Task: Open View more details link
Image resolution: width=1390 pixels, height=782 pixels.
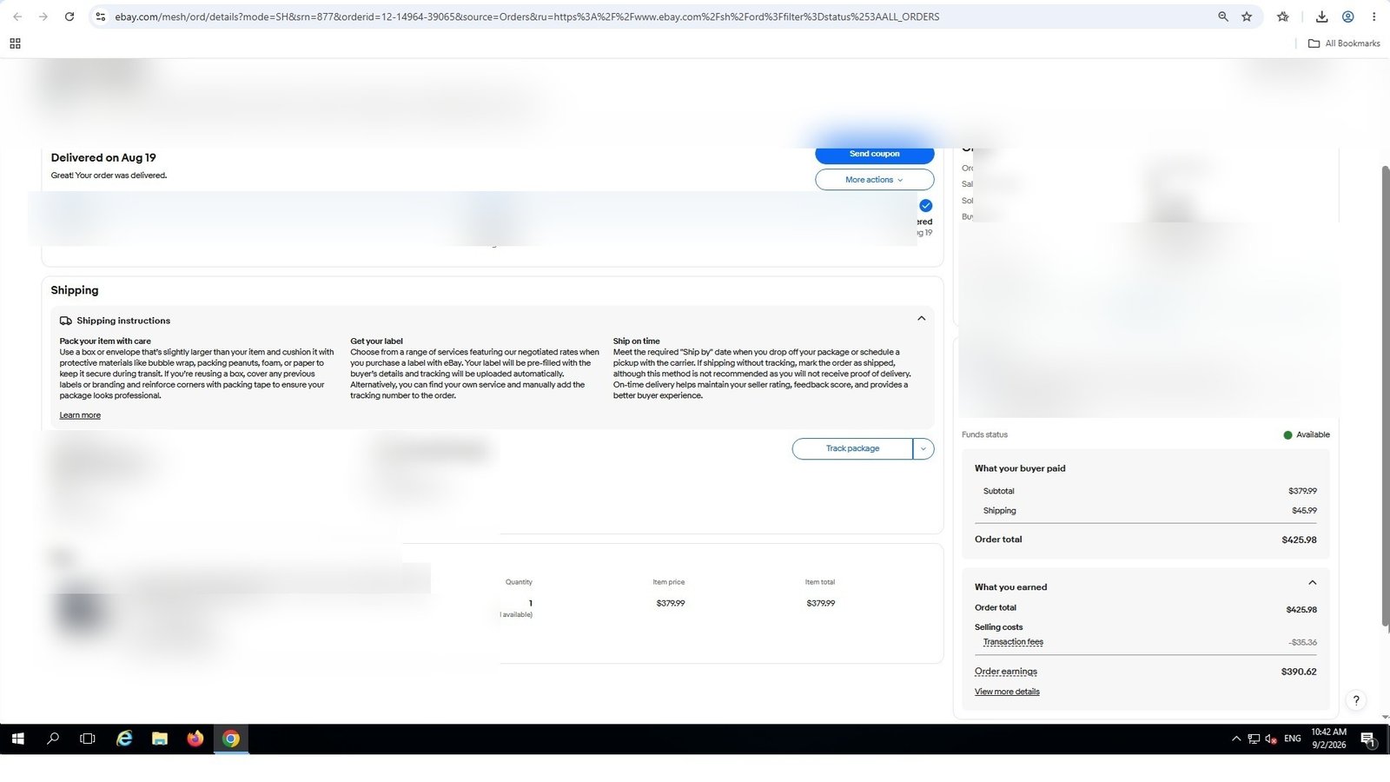Action: tap(1007, 692)
